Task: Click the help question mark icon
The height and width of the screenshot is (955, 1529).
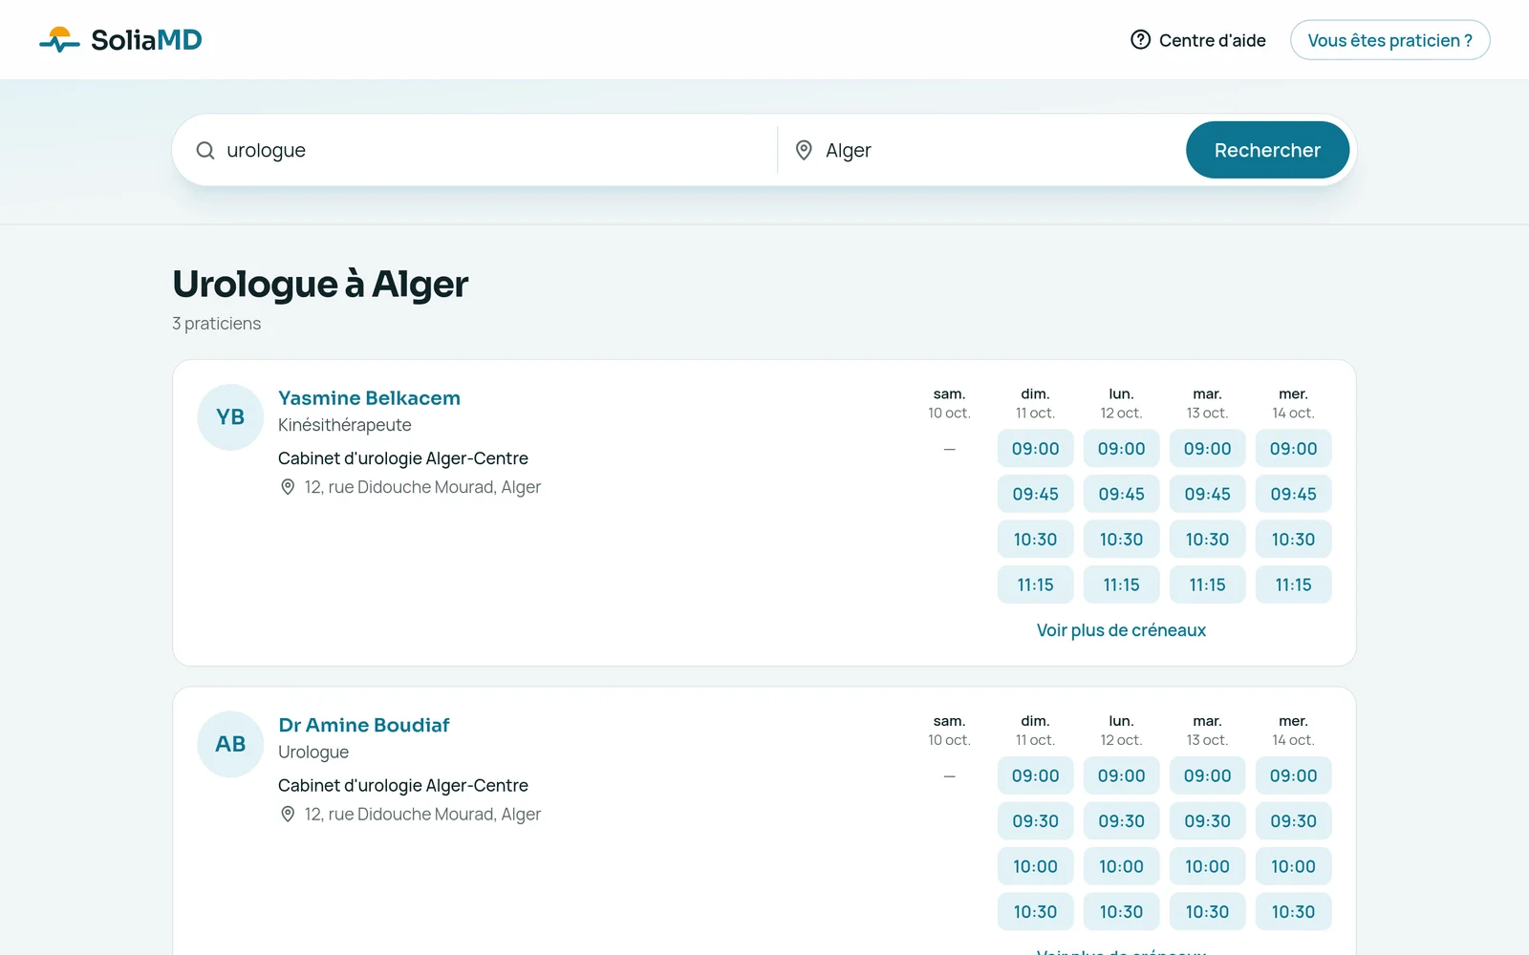Action: (1140, 39)
